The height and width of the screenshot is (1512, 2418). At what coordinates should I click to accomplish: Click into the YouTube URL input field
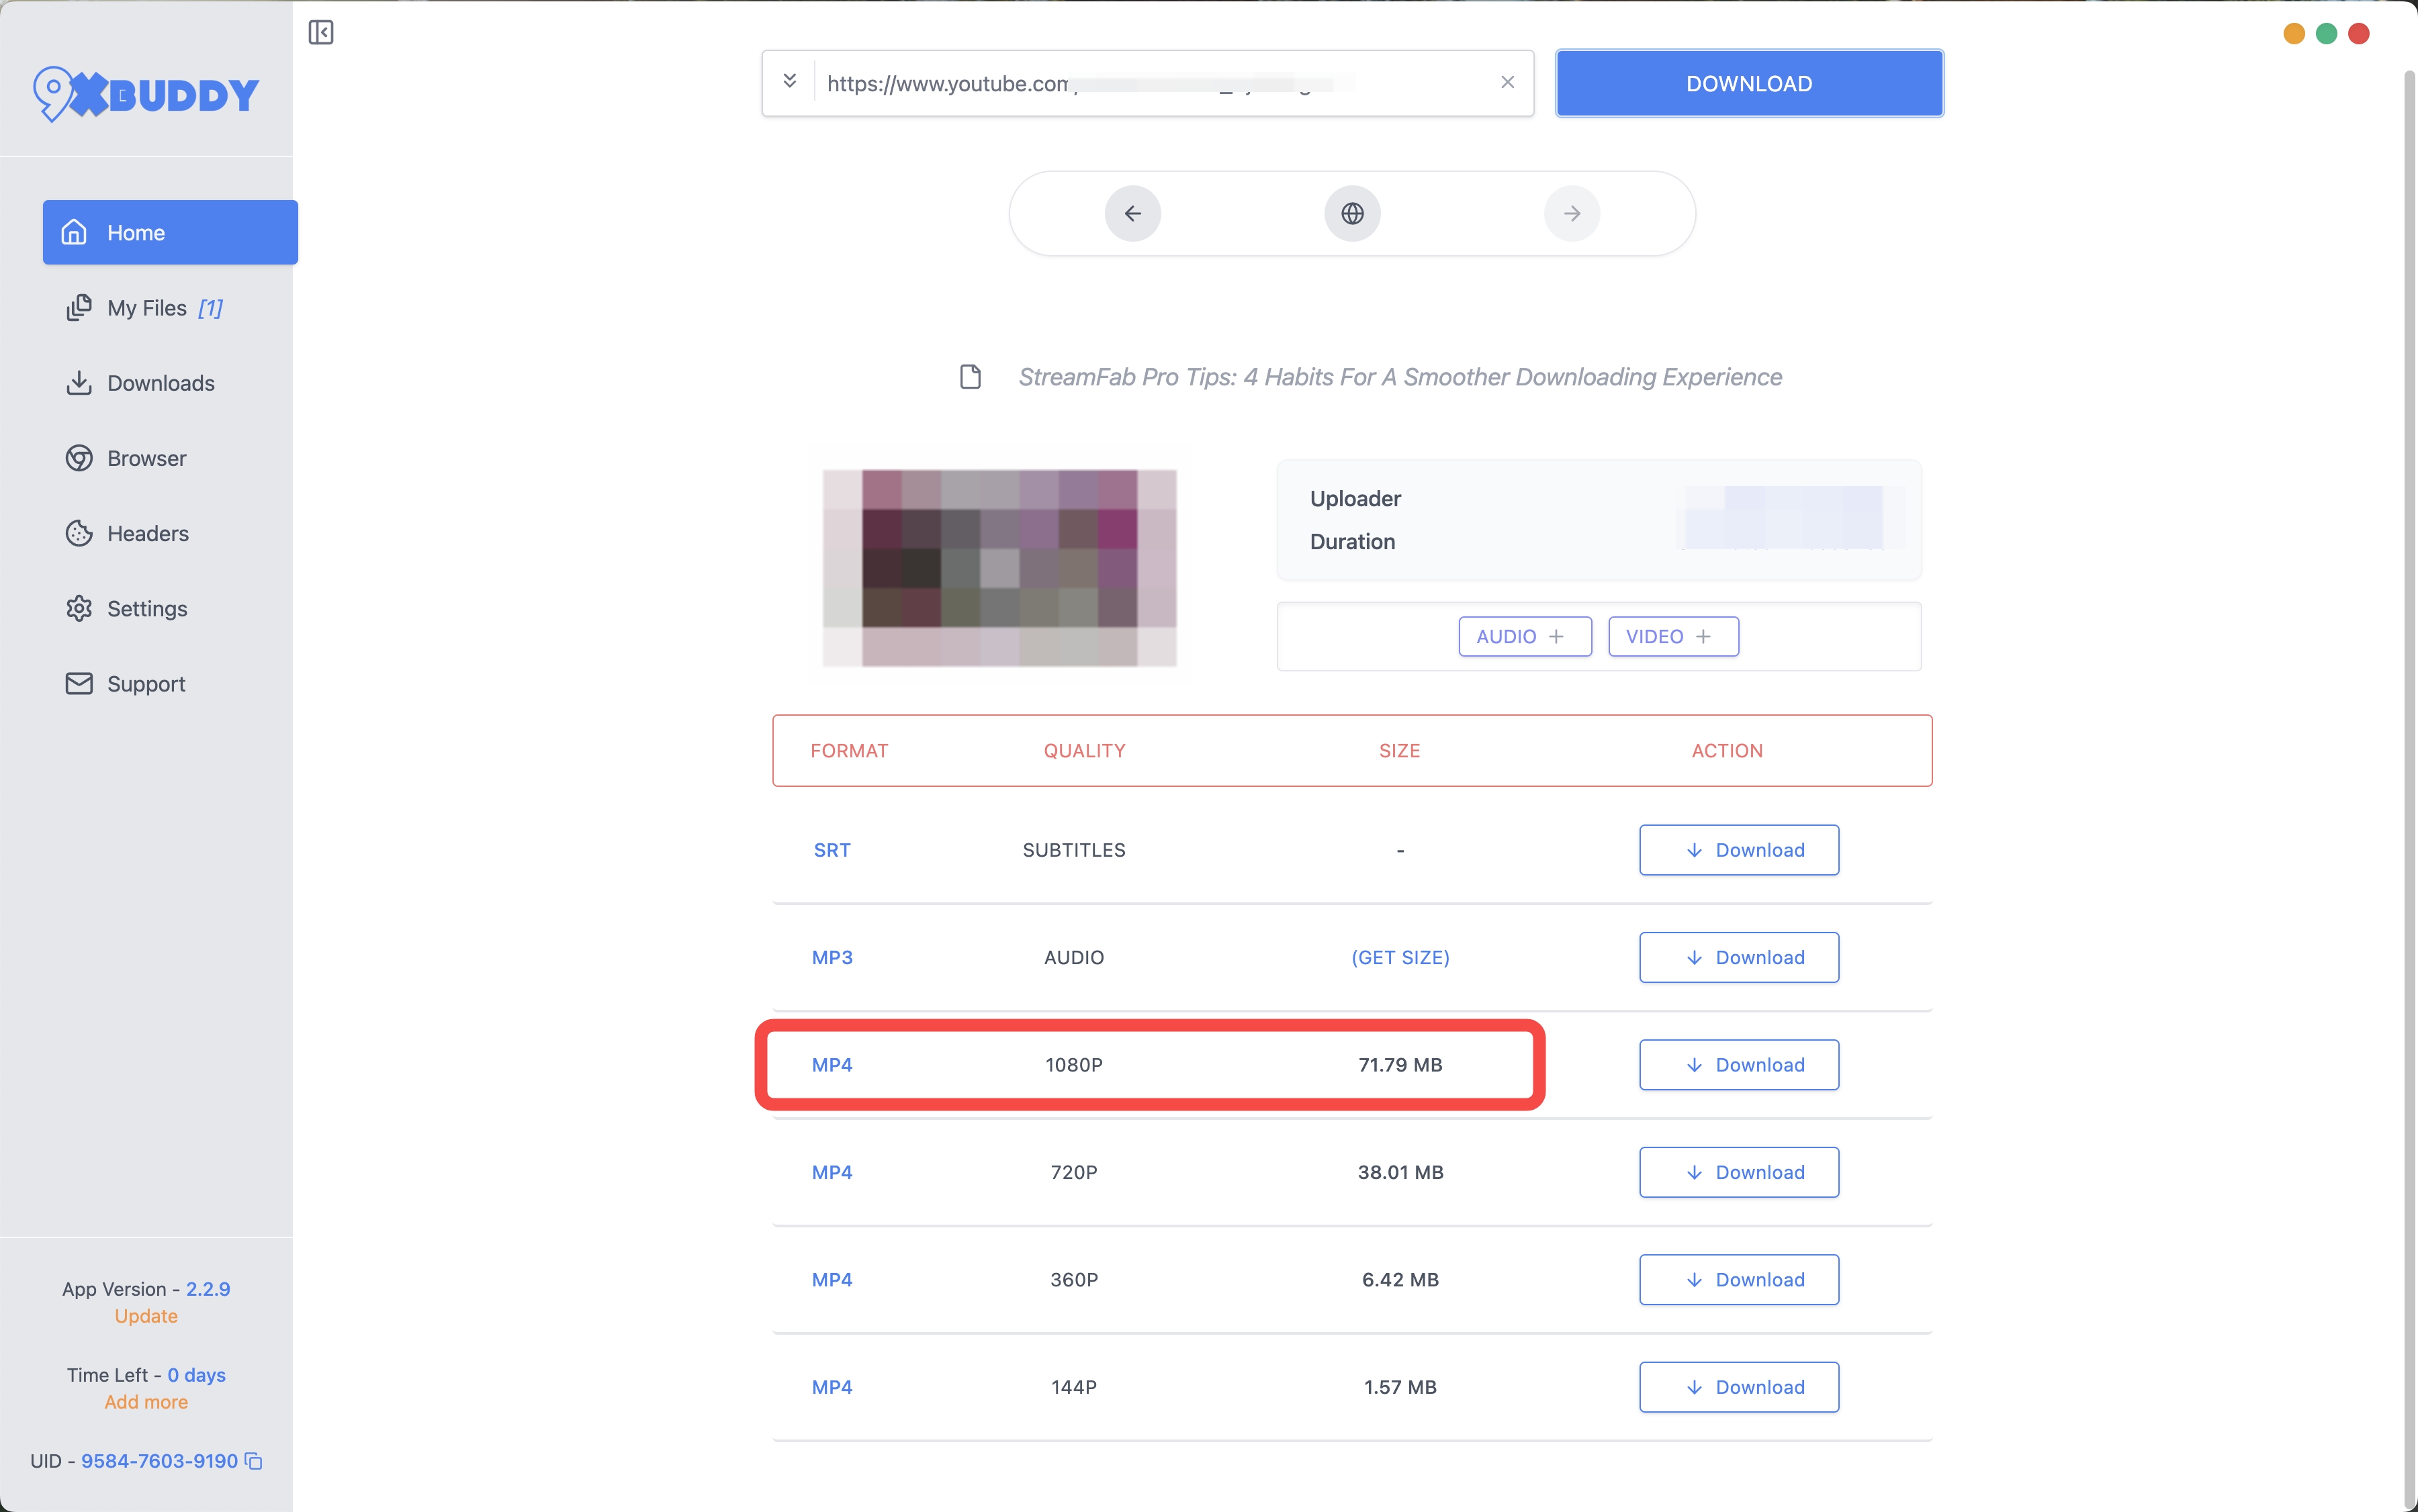[1147, 83]
